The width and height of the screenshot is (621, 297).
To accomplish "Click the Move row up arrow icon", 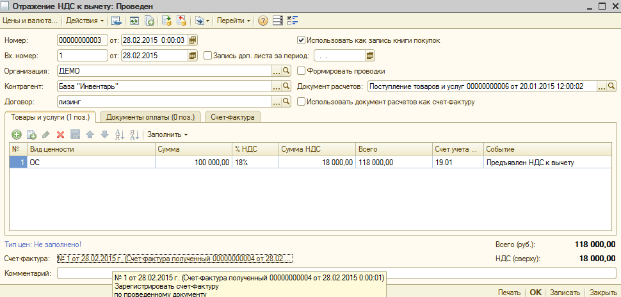I will [90, 134].
